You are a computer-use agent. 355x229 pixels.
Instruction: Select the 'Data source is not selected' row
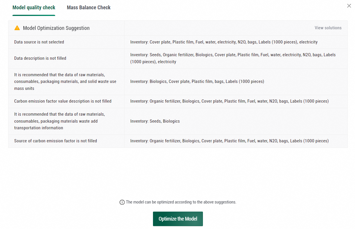pyautogui.click(x=39, y=42)
